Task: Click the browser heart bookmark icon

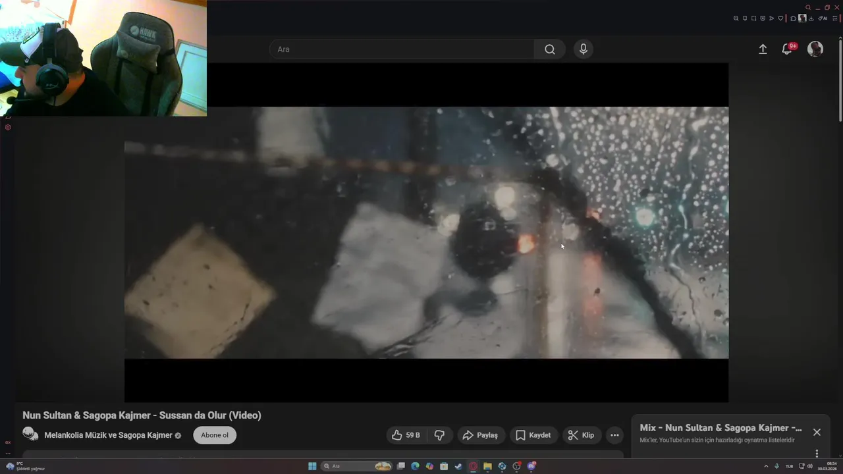Action: point(780,18)
